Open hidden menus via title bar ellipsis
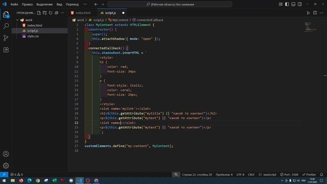 85,4
